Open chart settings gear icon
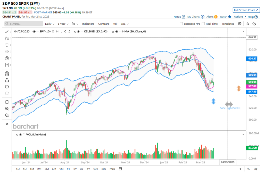Screen dimensions: 264x177 pyautogui.click(x=240, y=24)
